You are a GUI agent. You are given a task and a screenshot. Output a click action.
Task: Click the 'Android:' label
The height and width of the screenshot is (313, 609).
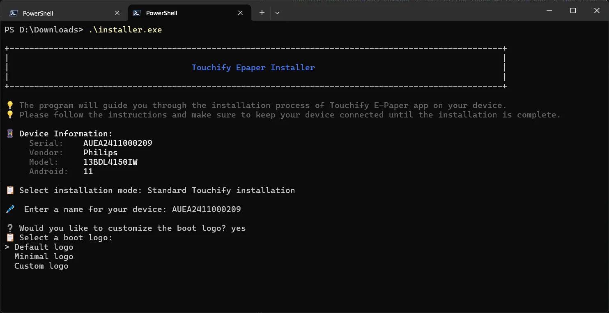[49, 172]
